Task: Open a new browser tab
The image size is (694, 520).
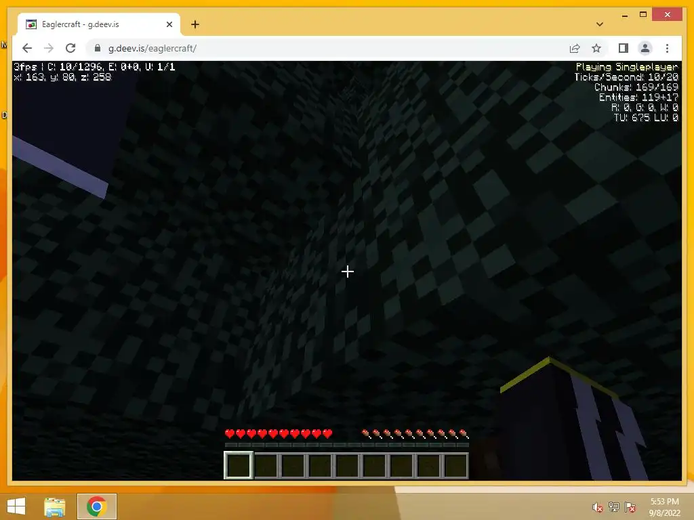Action: [195, 24]
